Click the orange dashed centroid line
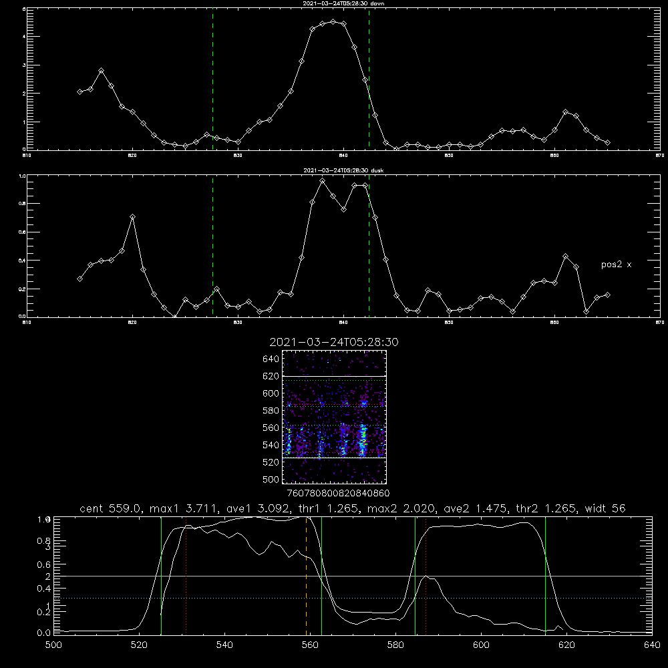Image resolution: width=668 pixels, height=668 pixels. point(307,576)
